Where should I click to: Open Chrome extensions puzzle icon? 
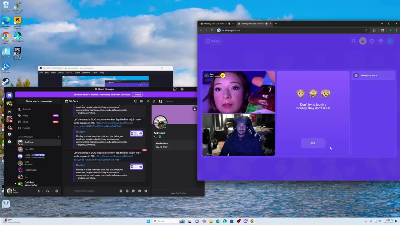(374, 30)
